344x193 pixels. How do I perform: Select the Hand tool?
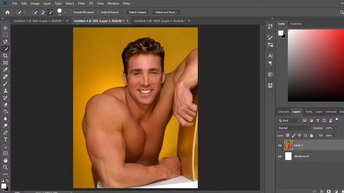(x=5, y=160)
